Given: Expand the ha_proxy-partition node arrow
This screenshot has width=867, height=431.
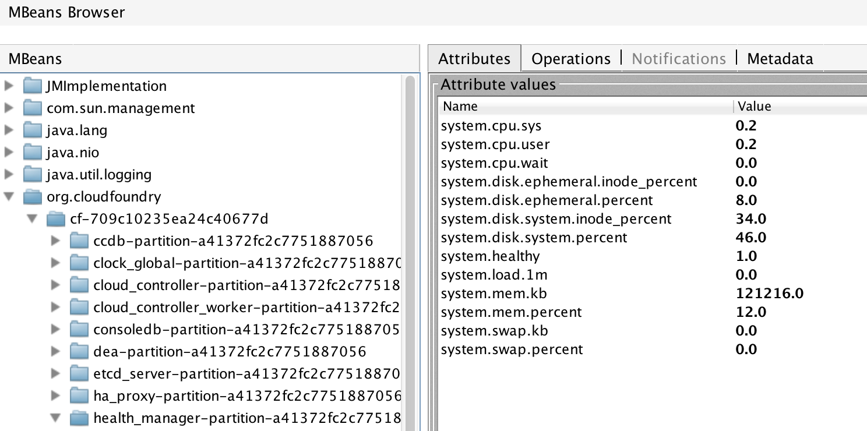Looking at the screenshot, I should [x=55, y=396].
